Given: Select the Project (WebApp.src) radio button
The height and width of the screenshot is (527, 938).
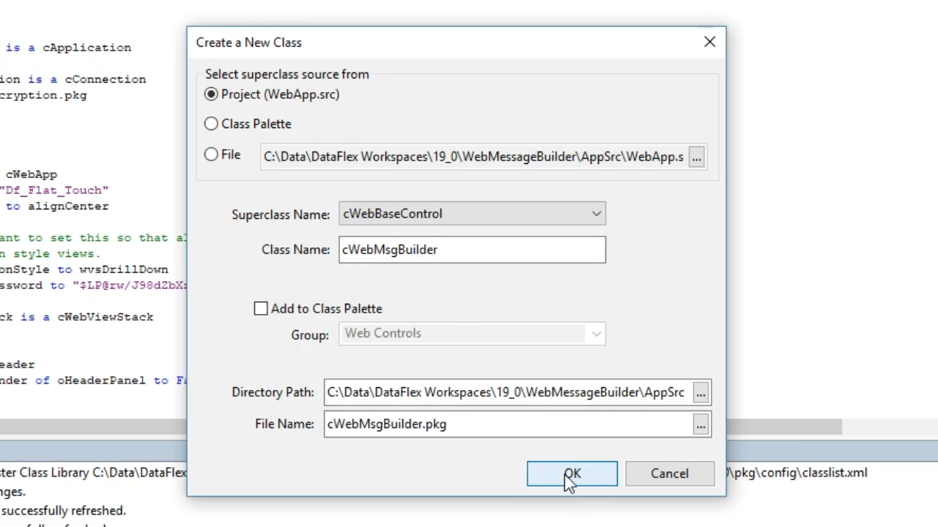Looking at the screenshot, I should (x=212, y=94).
